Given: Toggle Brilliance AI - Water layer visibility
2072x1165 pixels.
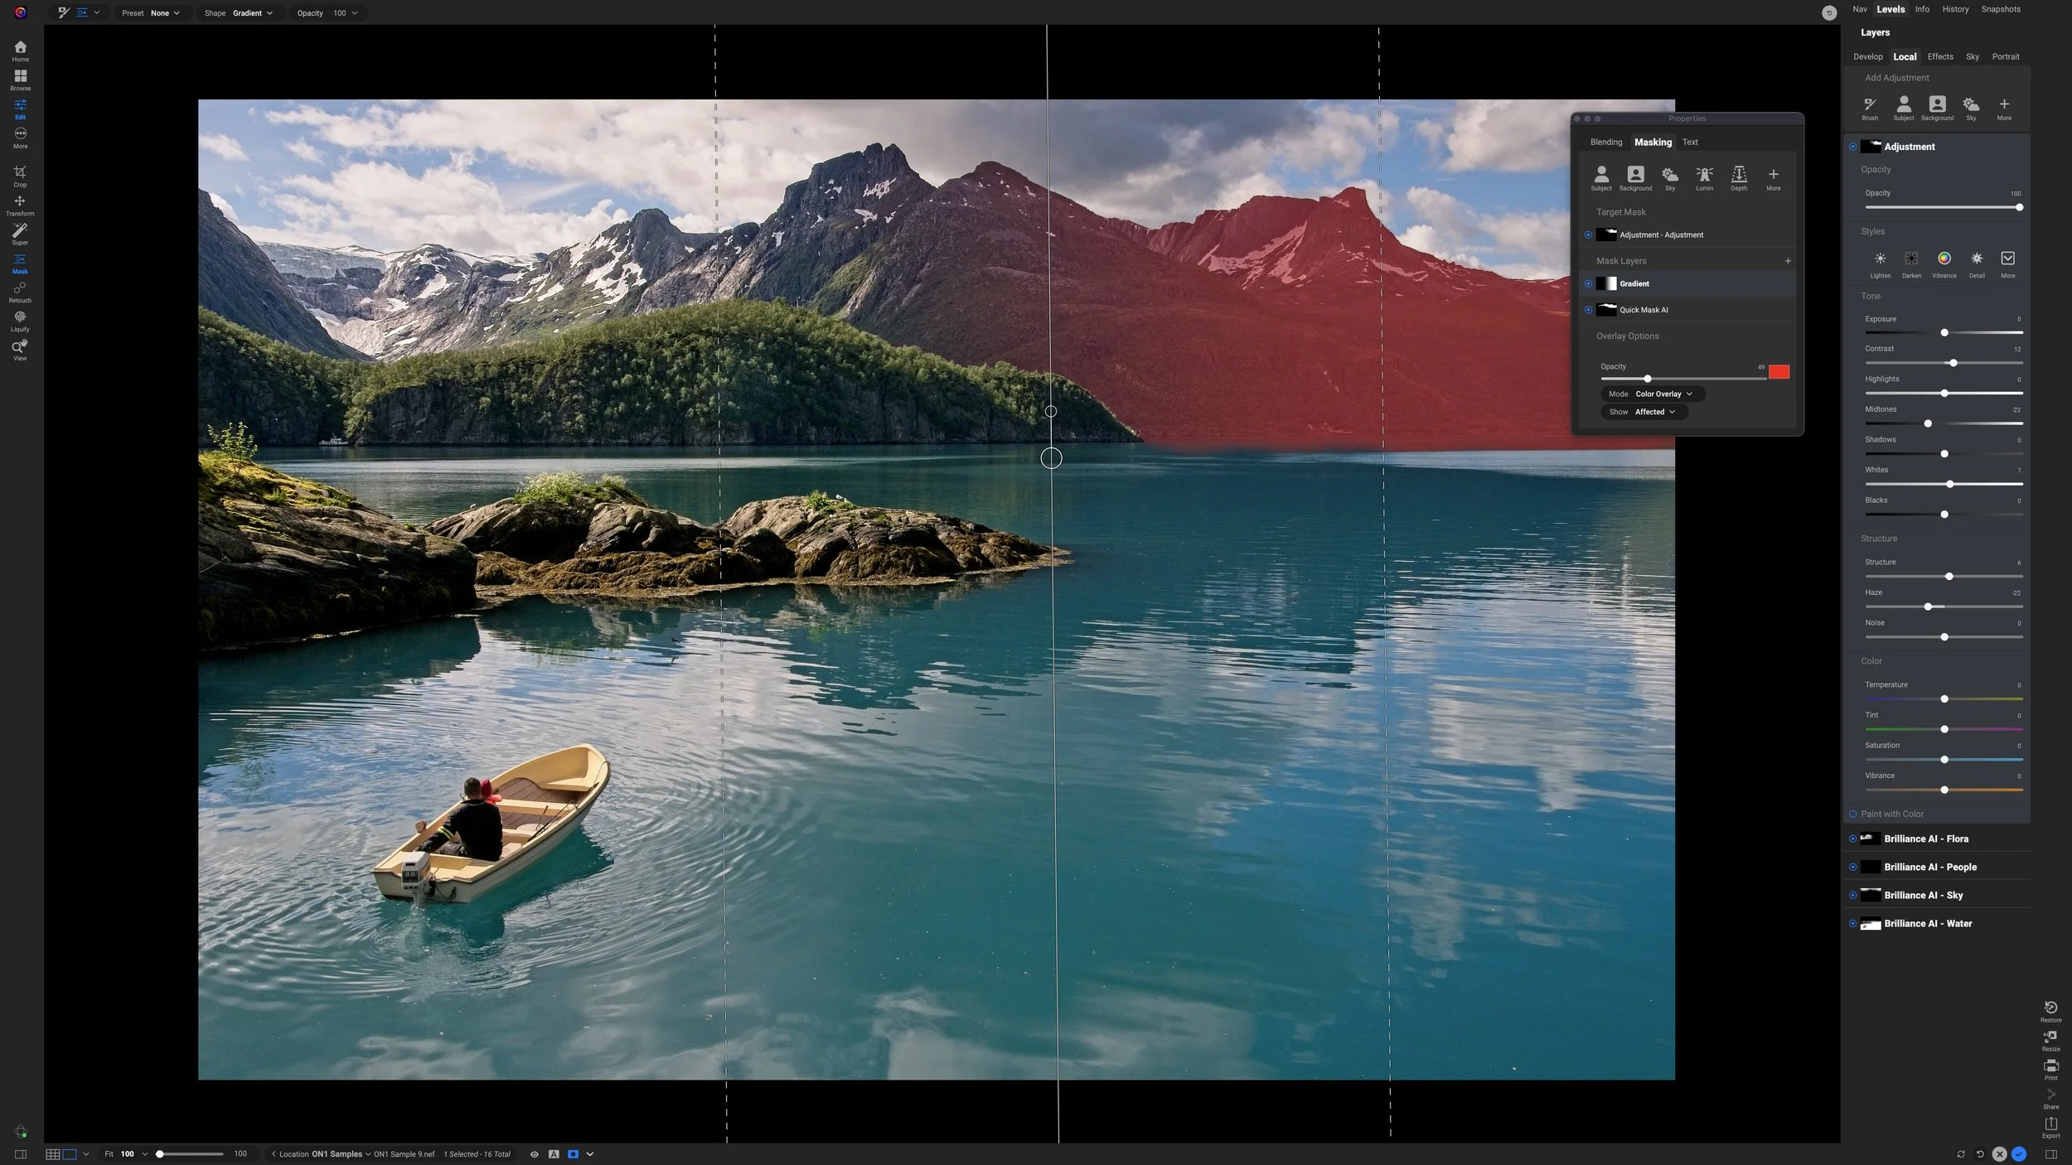Looking at the screenshot, I should (x=1852, y=923).
